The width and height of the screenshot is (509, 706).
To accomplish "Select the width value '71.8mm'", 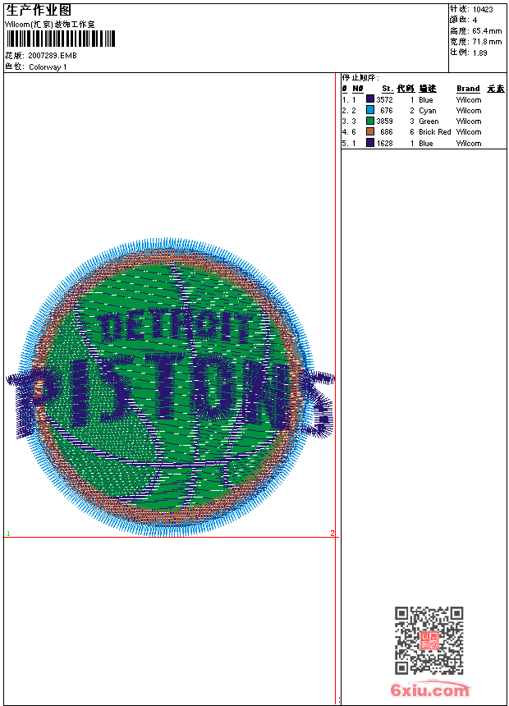I will 487,42.
